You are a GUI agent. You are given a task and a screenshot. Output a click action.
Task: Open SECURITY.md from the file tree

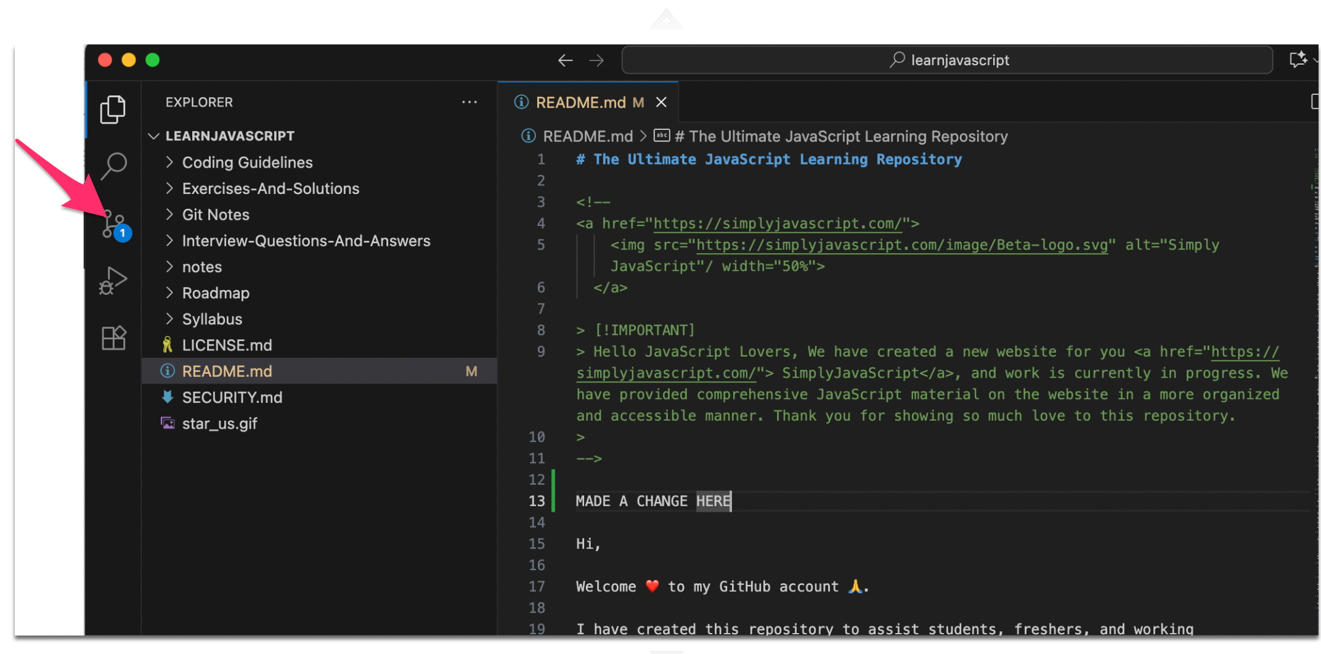click(x=319, y=397)
